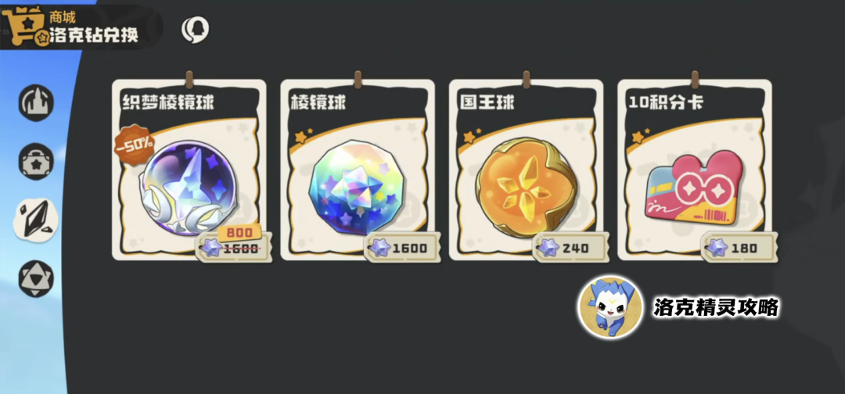Viewport: 845px width, 394px height.
Task: Open the triangle emblem sidebar category
Action: (x=36, y=278)
